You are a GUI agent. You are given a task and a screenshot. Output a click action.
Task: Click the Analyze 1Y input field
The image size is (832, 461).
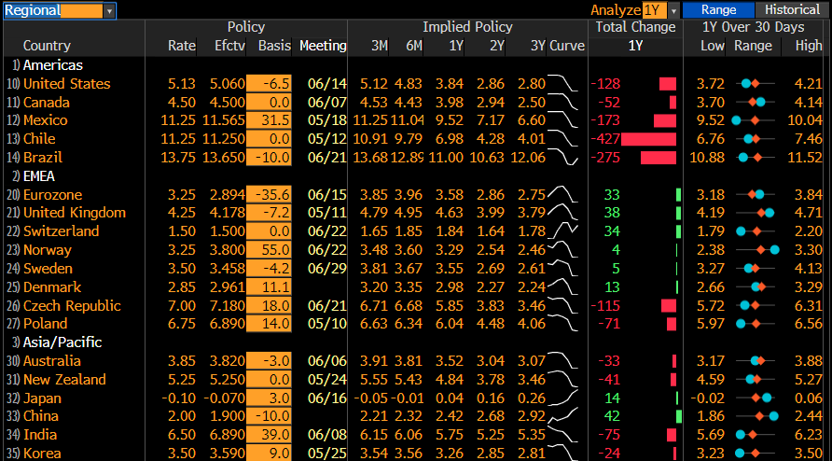tap(655, 10)
